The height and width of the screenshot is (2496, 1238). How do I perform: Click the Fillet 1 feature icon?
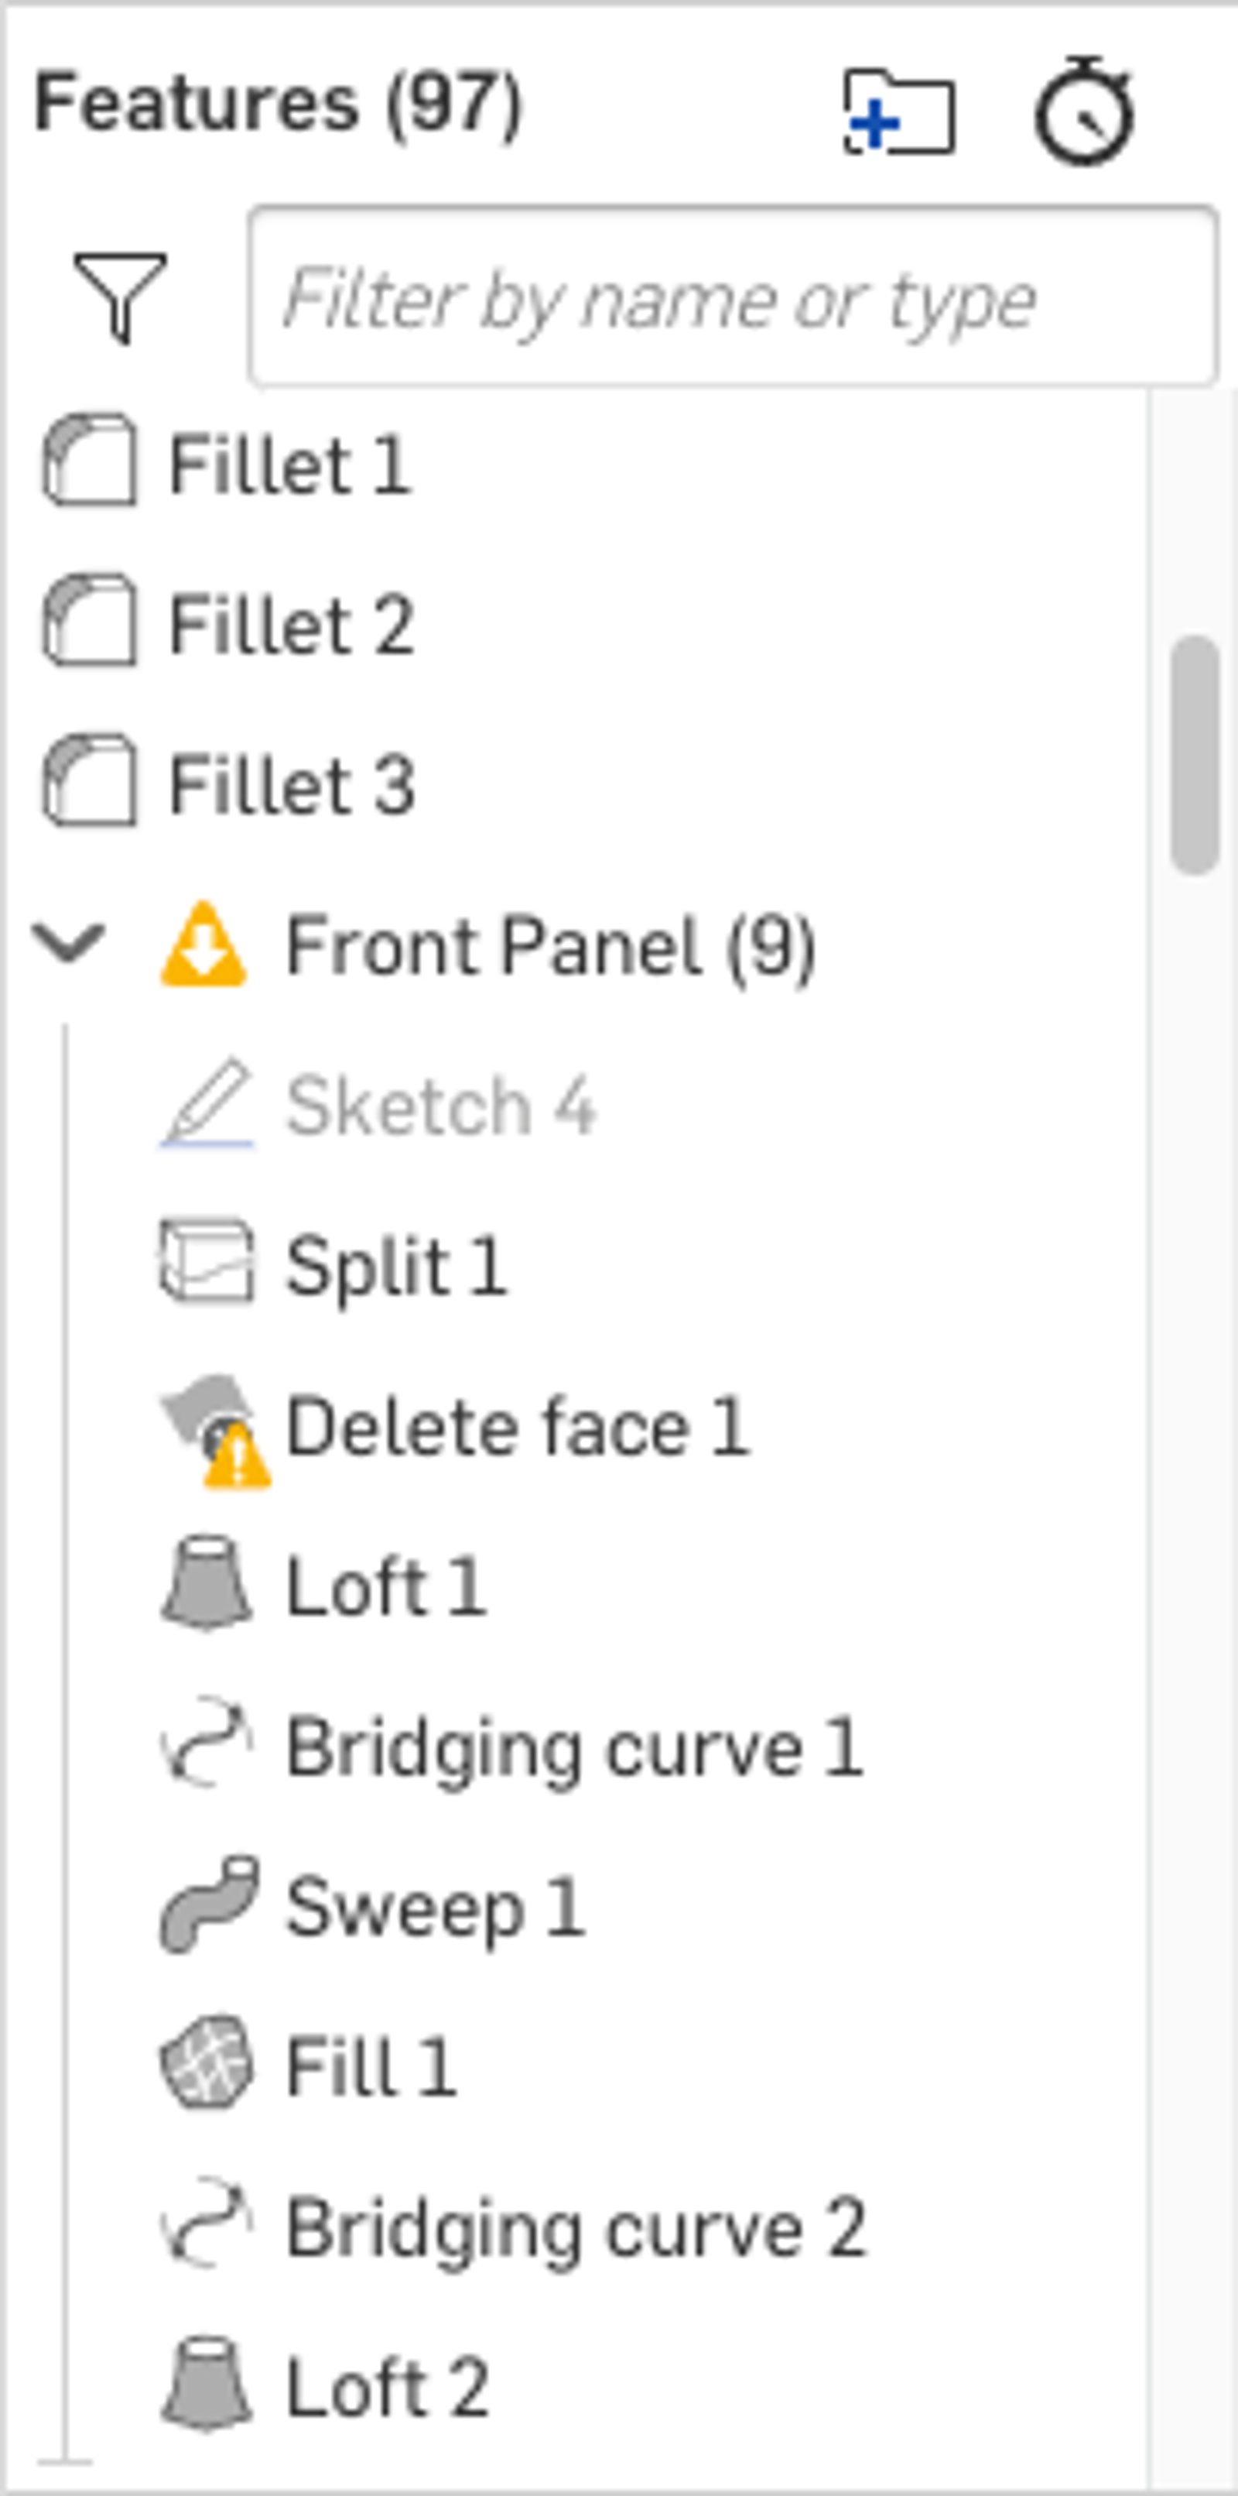[x=89, y=461]
